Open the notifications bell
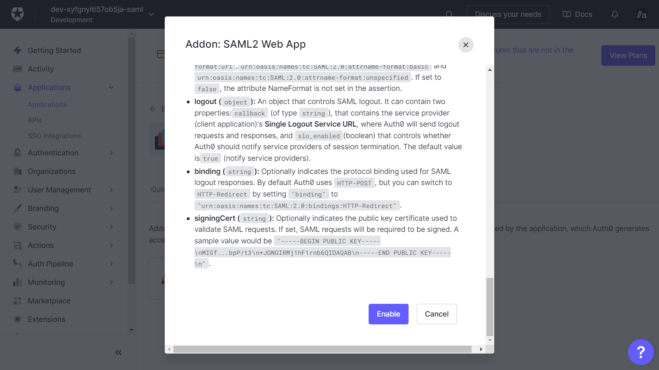 tap(615, 14)
